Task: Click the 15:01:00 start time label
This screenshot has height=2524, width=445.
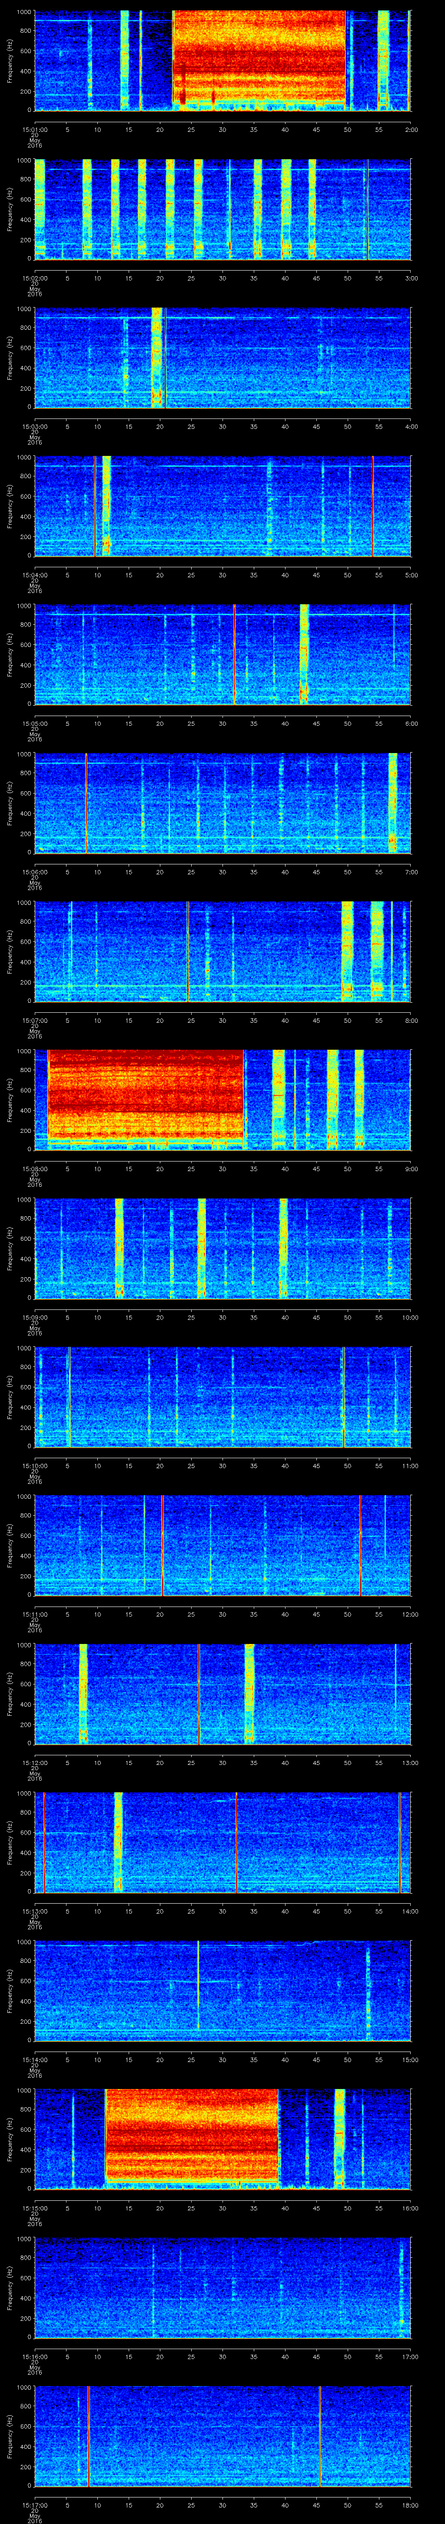Action: pos(34,128)
